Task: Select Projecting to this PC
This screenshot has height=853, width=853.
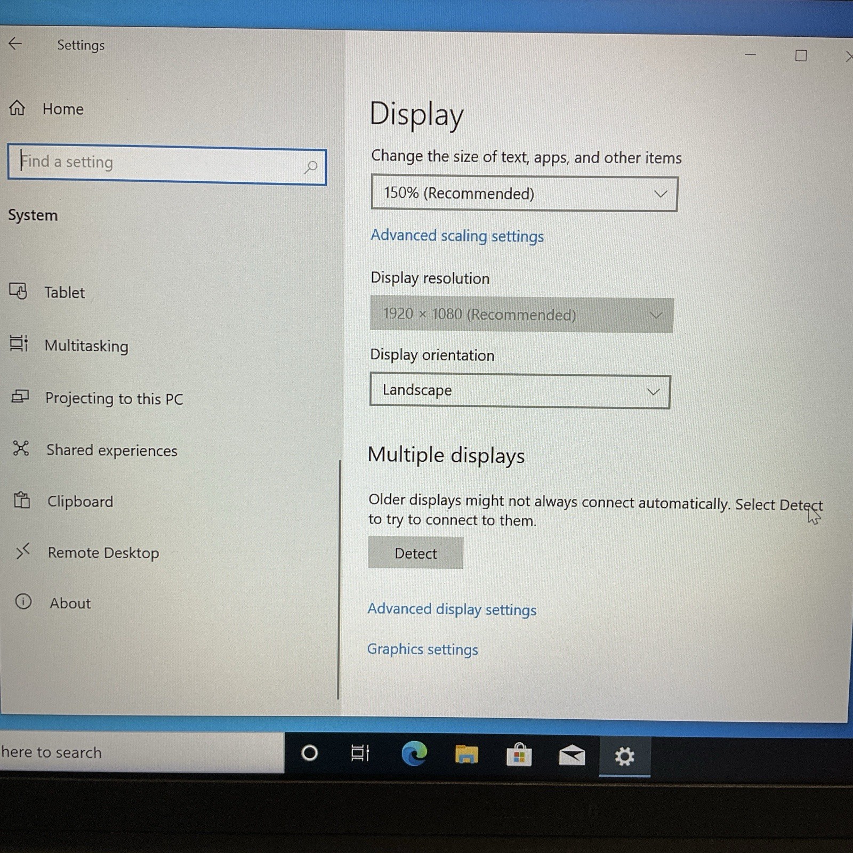Action: [114, 398]
